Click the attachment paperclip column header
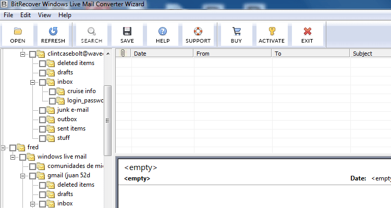 pos(123,53)
